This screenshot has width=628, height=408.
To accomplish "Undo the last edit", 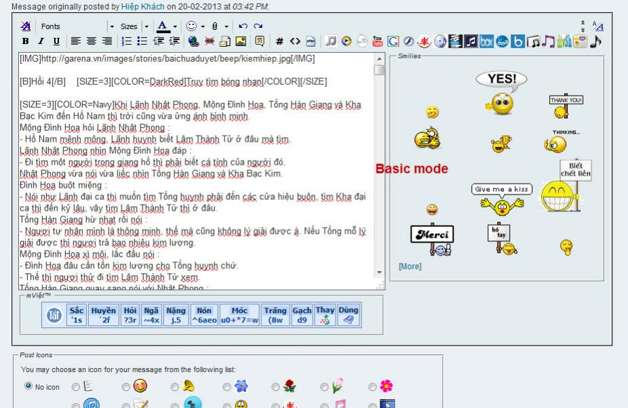I will click(243, 26).
